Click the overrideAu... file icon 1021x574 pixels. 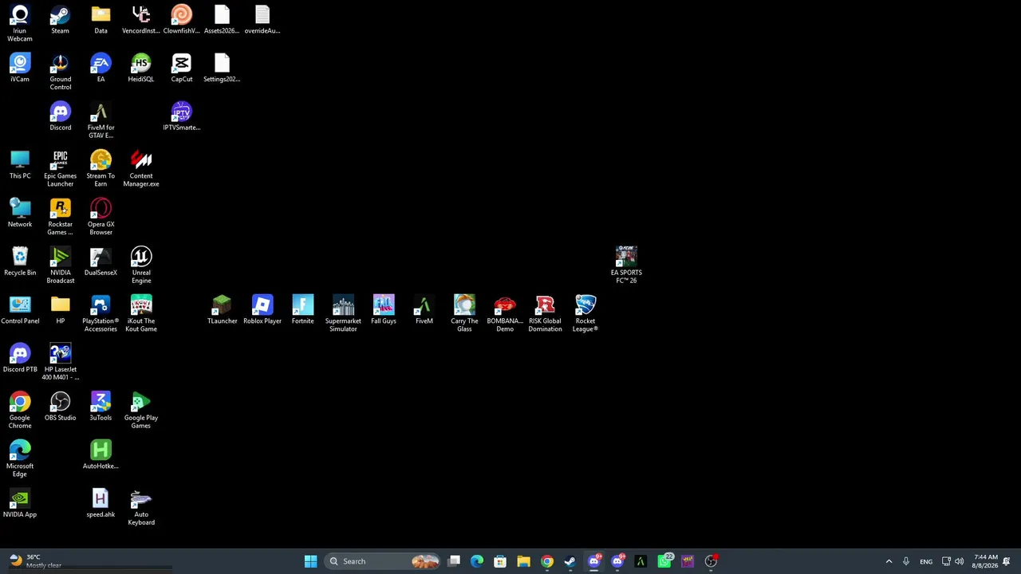click(262, 20)
